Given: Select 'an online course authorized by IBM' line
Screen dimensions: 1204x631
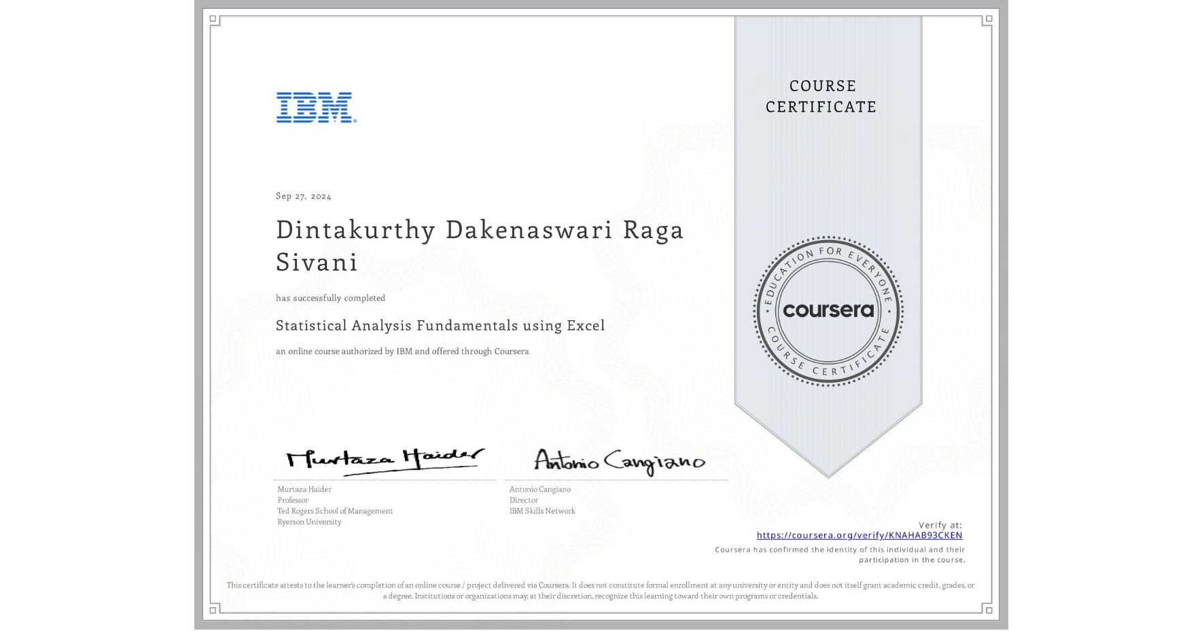Looking at the screenshot, I should 402,352.
